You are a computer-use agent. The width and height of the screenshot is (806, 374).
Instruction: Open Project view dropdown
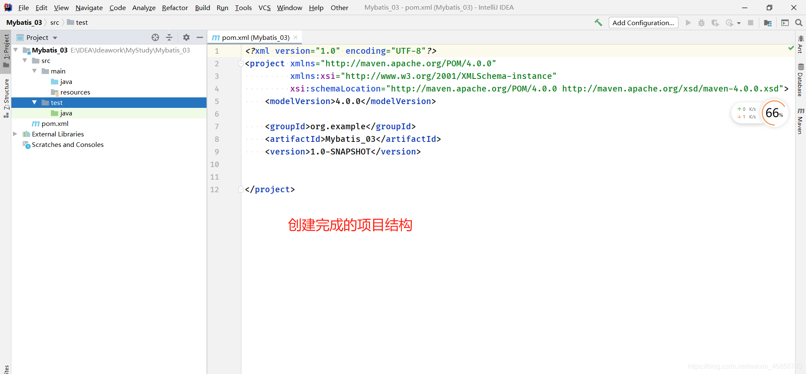coord(55,38)
